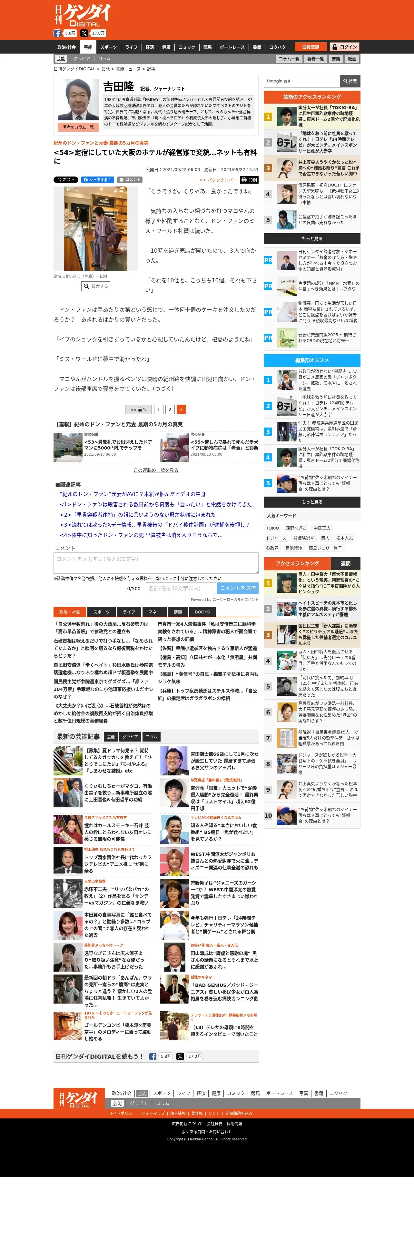Image resolution: width=414 pixels, height=1243 pixels.
Task: Select the スポーツ menu item
Action: (108, 47)
